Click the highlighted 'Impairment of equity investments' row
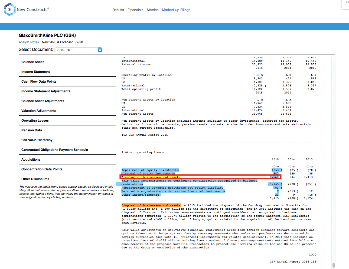The image size is (349, 269). pyautogui.click(x=150, y=170)
